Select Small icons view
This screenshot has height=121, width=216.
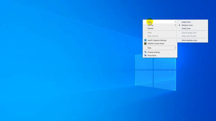tap(193, 28)
